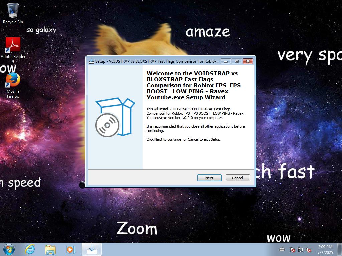Click the muted volume tray icon
This screenshot has width=342, height=256.
tap(308, 250)
